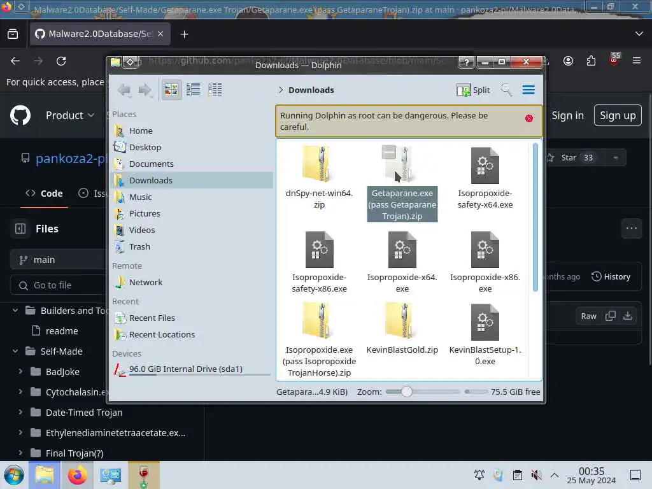Select Isopropoxide.exe TrojanHorse zip file
The height and width of the screenshot is (489, 652).
click(320, 340)
